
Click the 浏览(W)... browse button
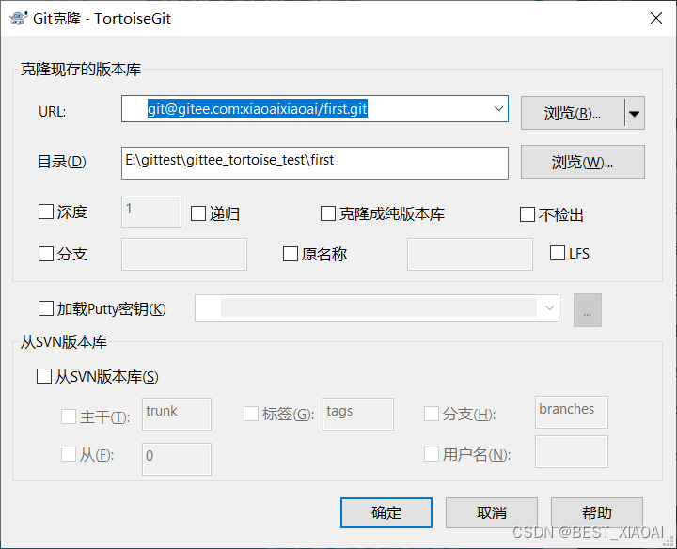coord(582,162)
